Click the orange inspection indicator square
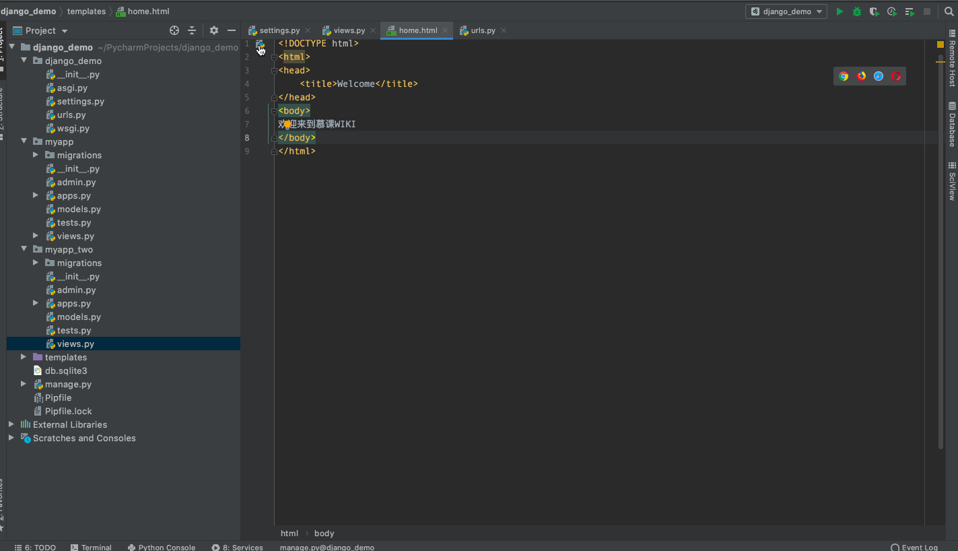Viewport: 958px width, 551px height. tap(940, 44)
